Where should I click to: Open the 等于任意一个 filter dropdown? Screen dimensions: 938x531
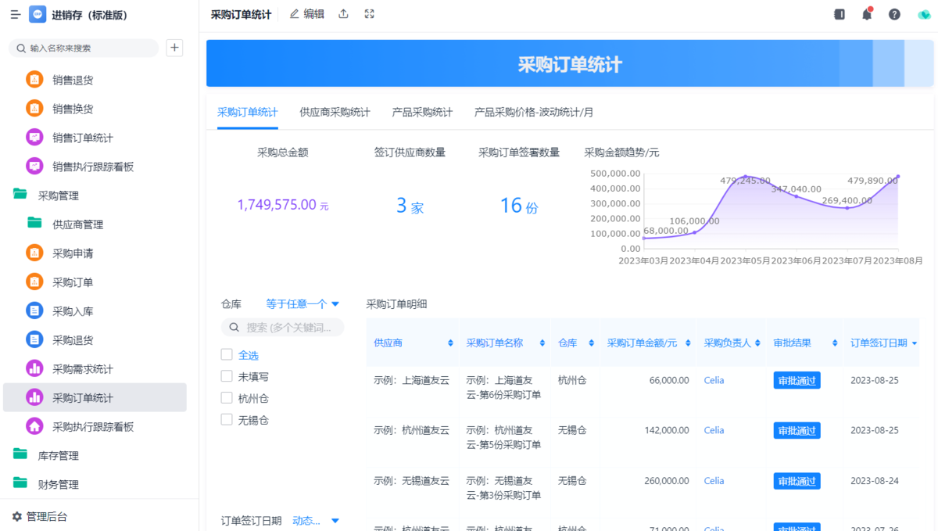tap(303, 303)
